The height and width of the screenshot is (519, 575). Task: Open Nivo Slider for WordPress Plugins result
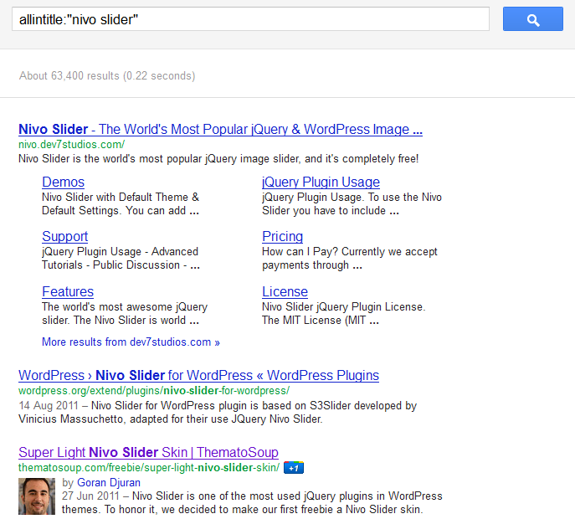[x=198, y=375]
